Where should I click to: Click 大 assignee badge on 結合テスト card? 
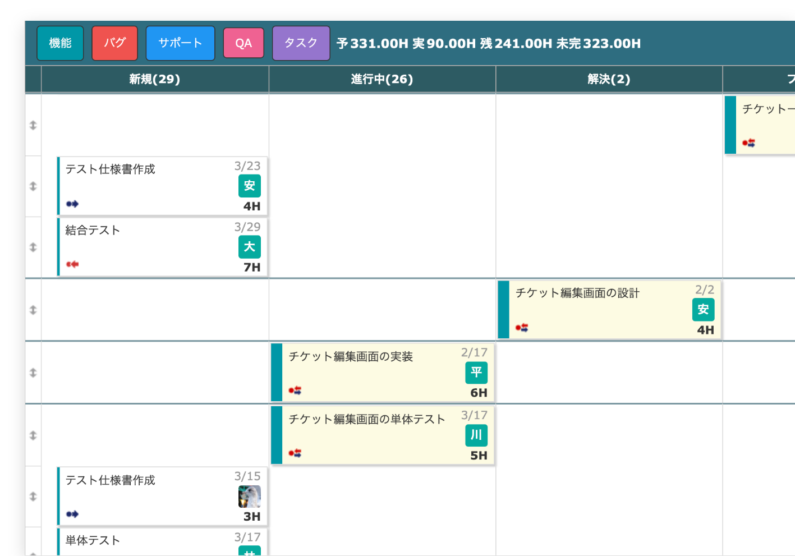click(250, 247)
